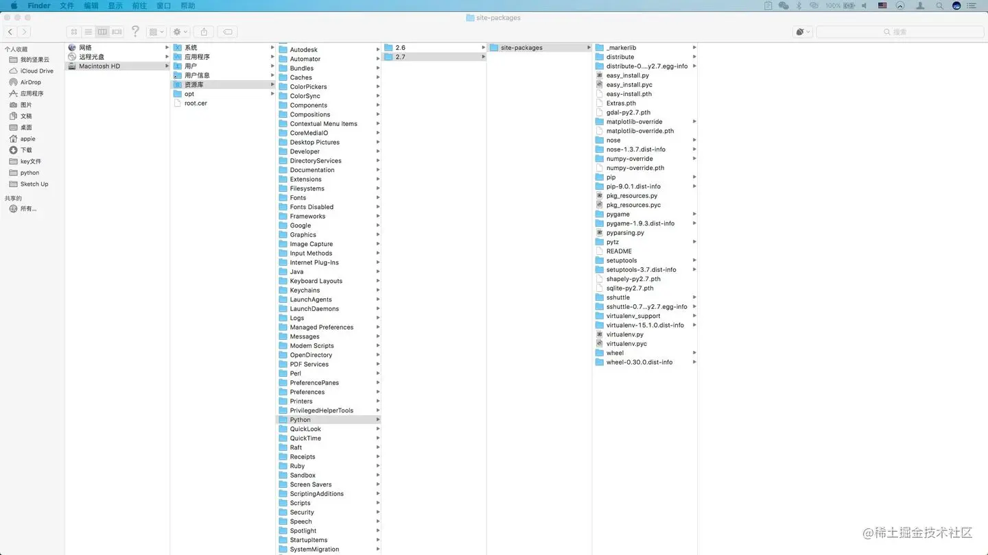This screenshot has width=988, height=555.
Task: Select the README file
Action: pyautogui.click(x=646, y=251)
